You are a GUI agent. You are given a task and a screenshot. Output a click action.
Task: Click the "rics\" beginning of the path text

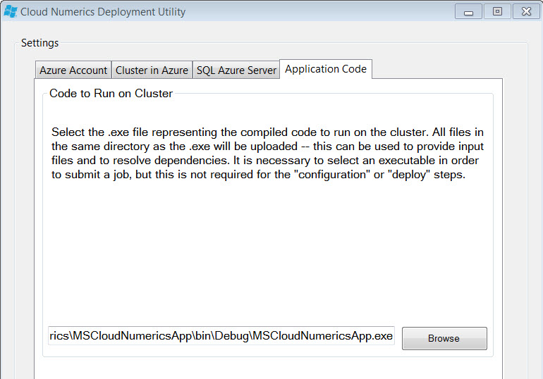coord(61,335)
